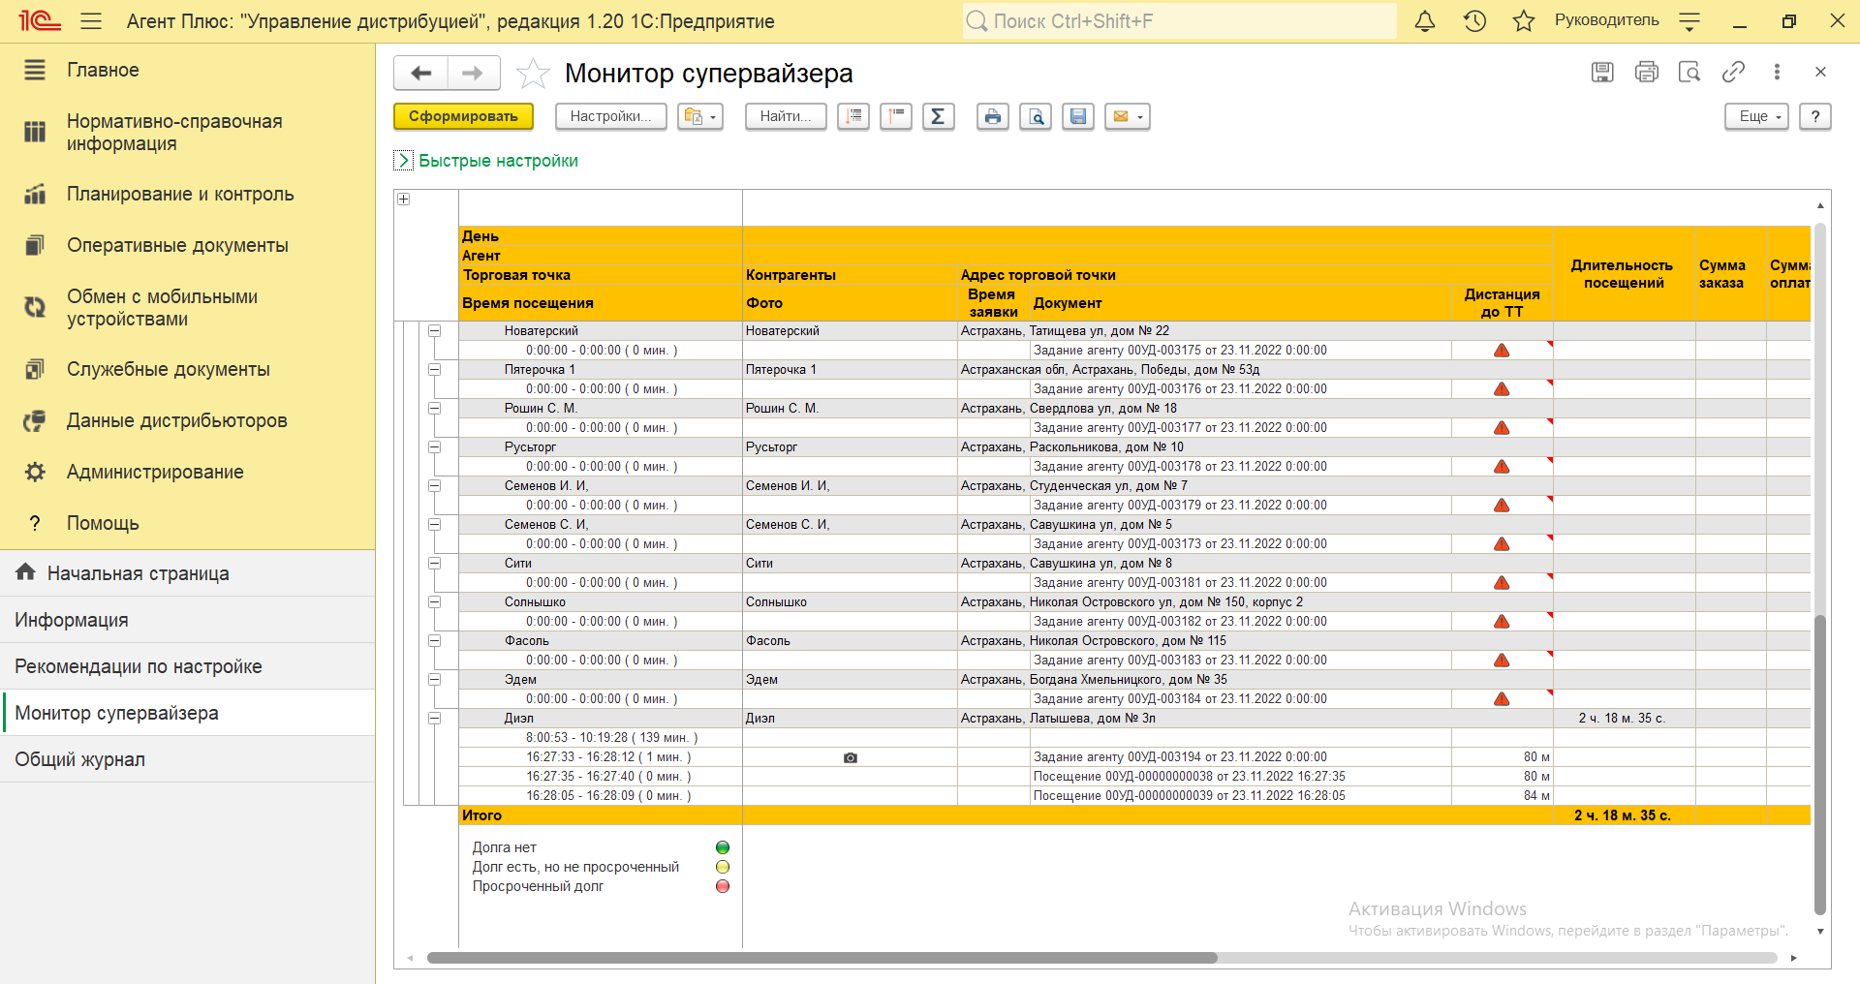The image size is (1860, 984).
Task: Click the Найти... button
Action: [x=786, y=116]
